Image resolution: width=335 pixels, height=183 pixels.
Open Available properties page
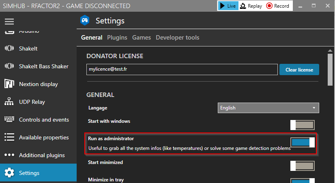point(38,137)
